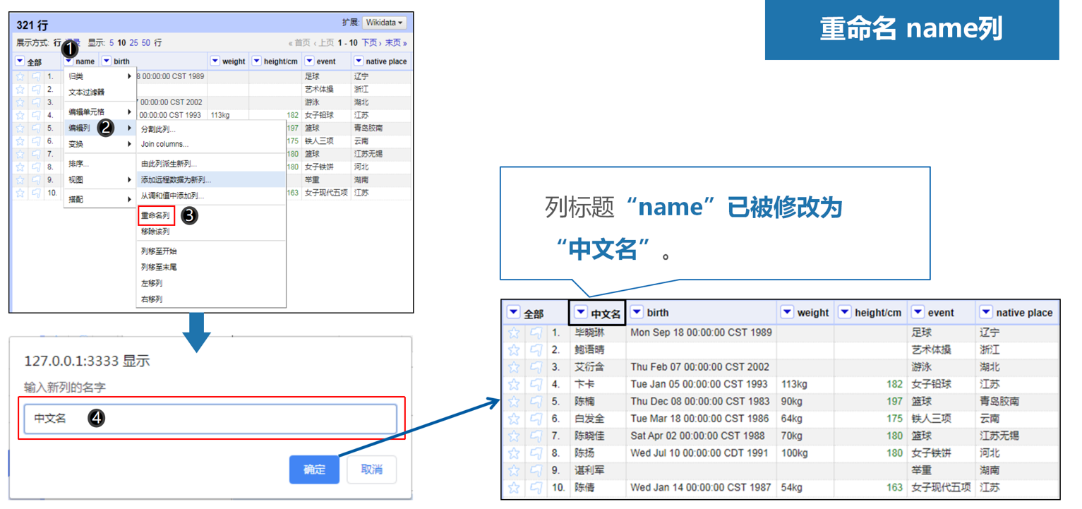The height and width of the screenshot is (509, 1082).
Task: Flag row 10 陈倩 in the 中文名 table
Action: click(536, 487)
